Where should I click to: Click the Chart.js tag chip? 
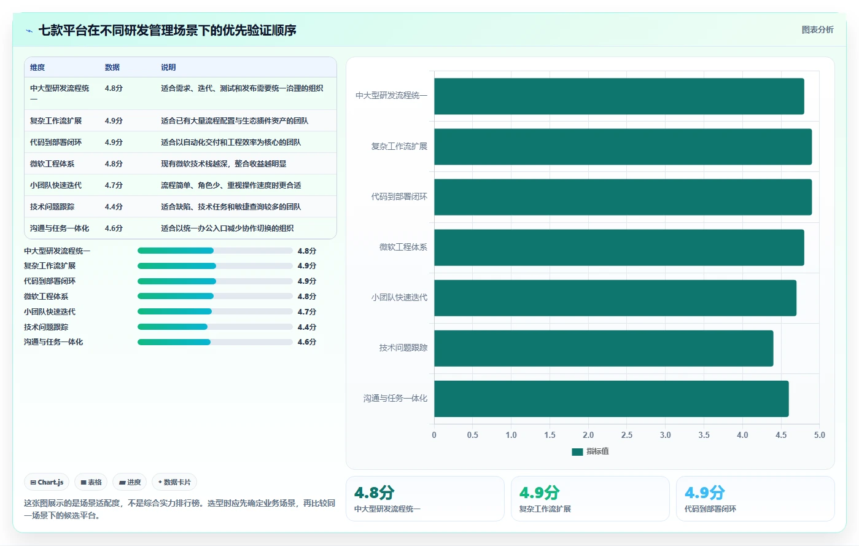click(47, 482)
